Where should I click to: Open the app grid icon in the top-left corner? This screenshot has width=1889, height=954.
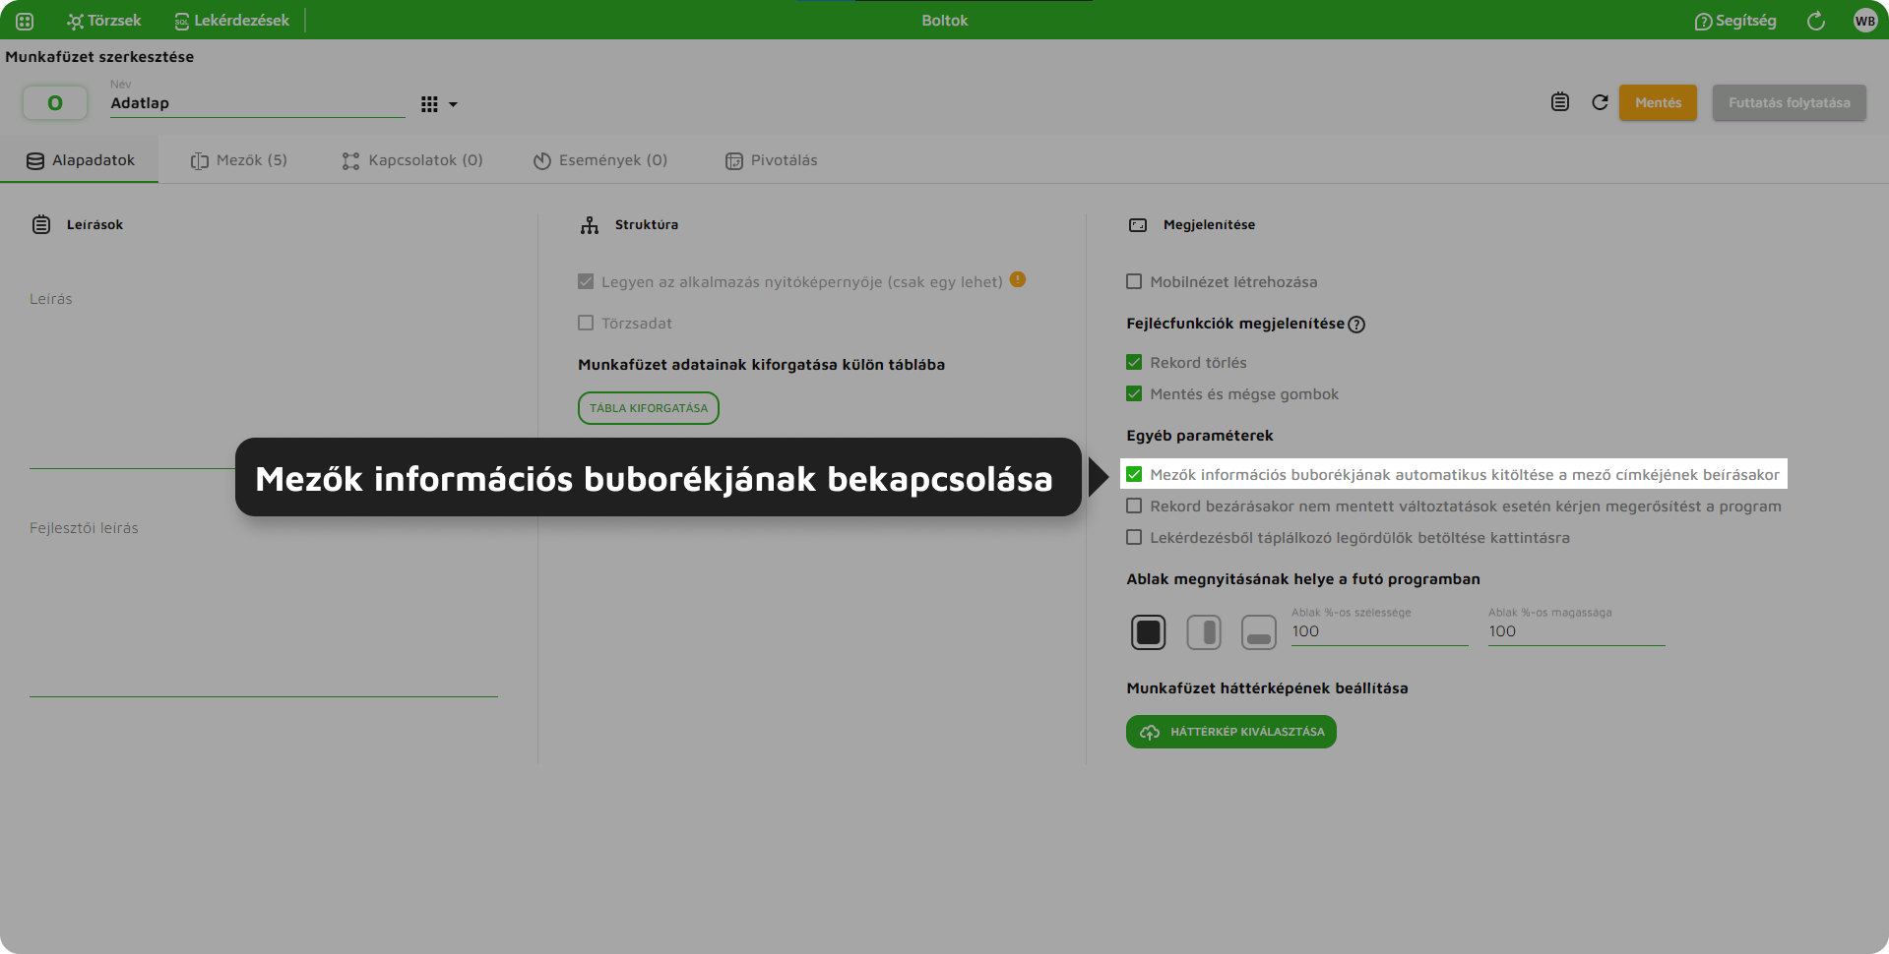coord(25,21)
